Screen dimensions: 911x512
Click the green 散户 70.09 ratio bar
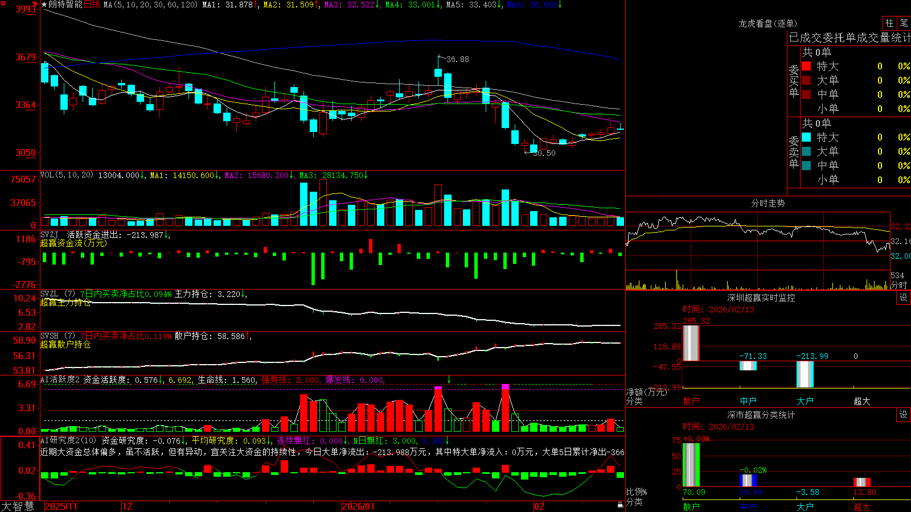(691, 465)
